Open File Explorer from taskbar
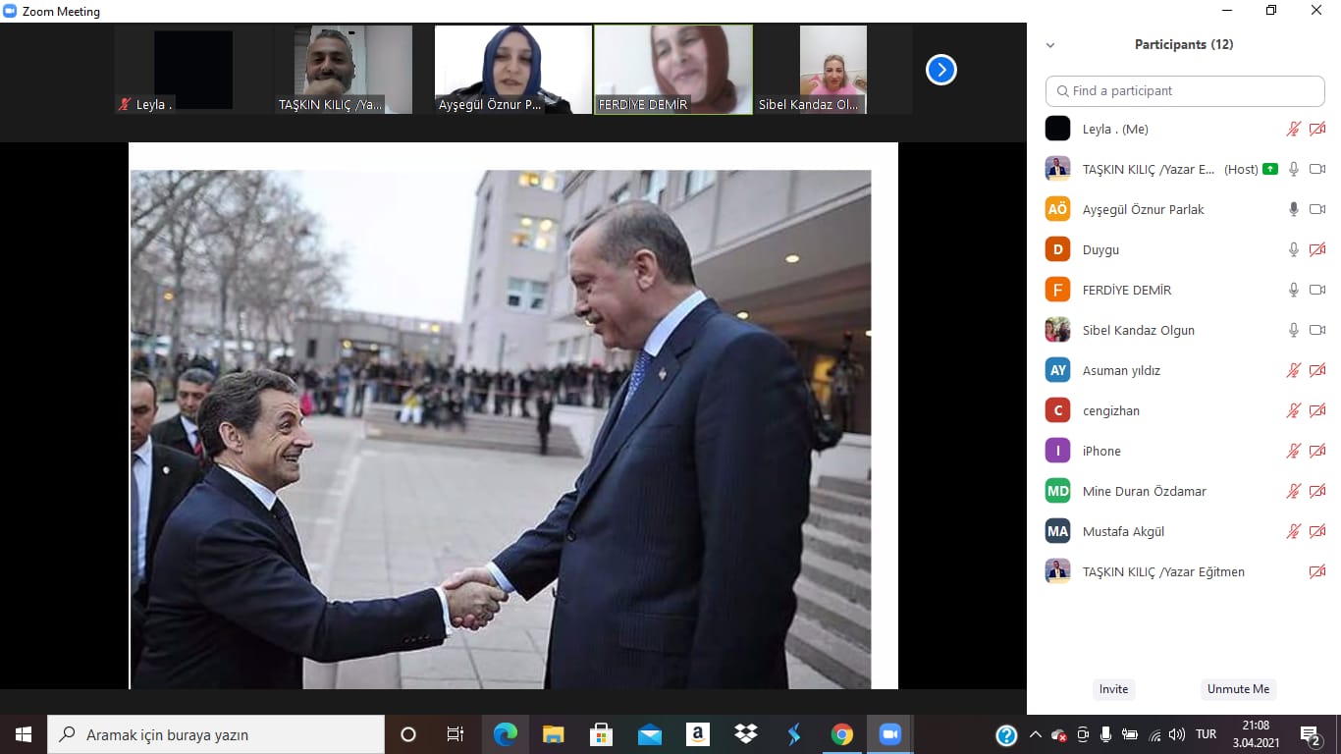Viewport: 1341px width, 754px height. pyautogui.click(x=554, y=734)
